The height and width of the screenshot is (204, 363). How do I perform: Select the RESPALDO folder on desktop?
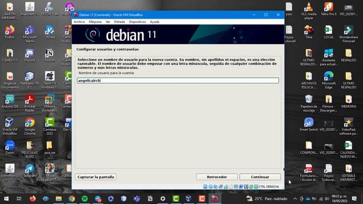(349, 56)
